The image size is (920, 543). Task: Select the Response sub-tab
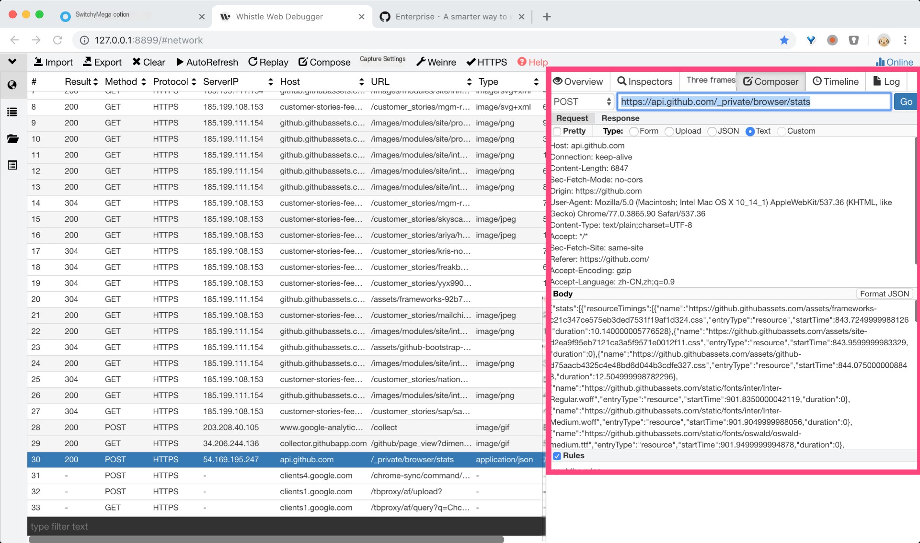[620, 118]
